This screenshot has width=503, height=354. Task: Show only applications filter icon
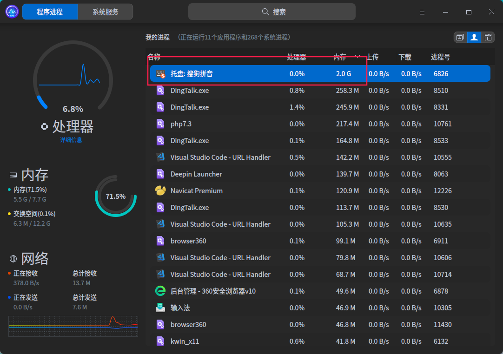[x=460, y=37]
